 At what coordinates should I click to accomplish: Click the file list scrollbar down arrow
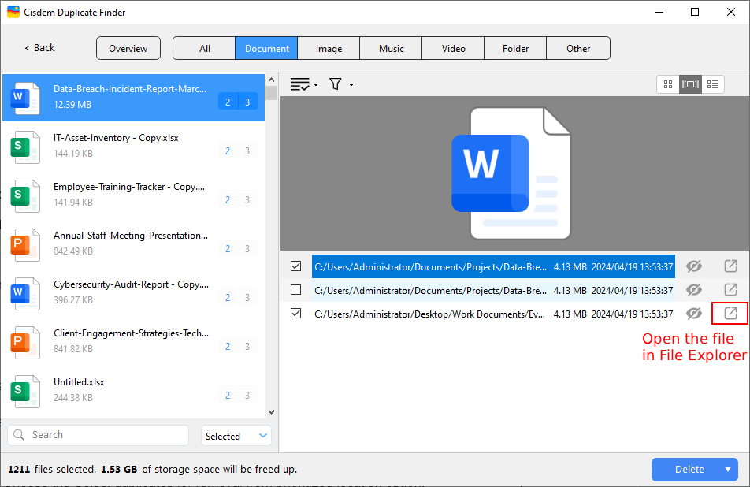[272, 411]
